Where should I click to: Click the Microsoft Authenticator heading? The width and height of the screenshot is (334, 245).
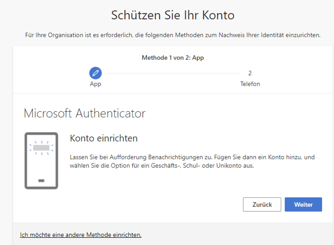(x=84, y=113)
